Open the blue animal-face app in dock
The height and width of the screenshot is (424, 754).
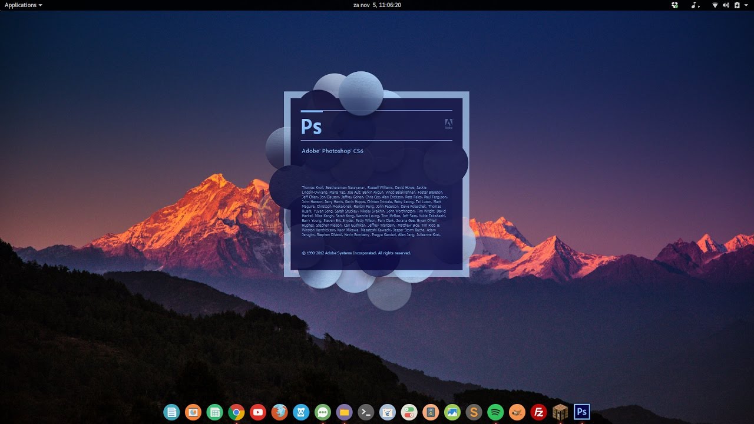pos(301,412)
